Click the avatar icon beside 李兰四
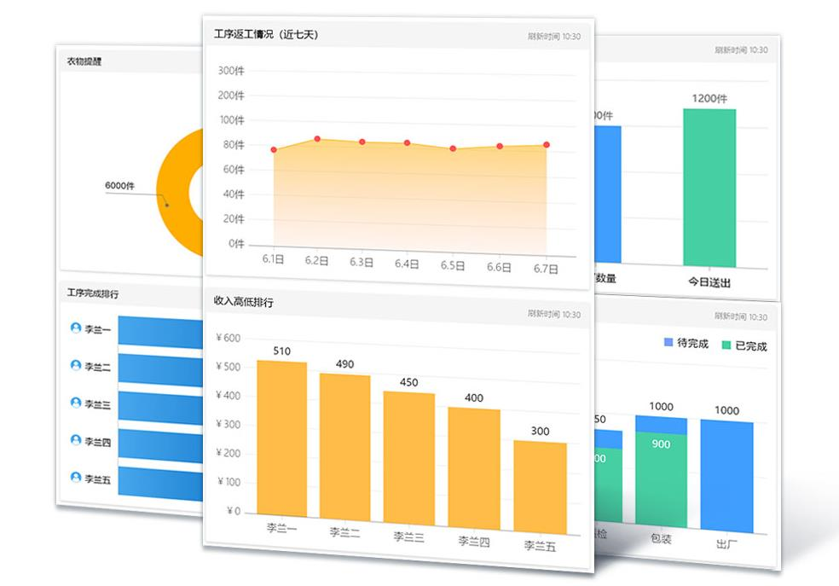This screenshot has height=586, width=839. pos(76,441)
